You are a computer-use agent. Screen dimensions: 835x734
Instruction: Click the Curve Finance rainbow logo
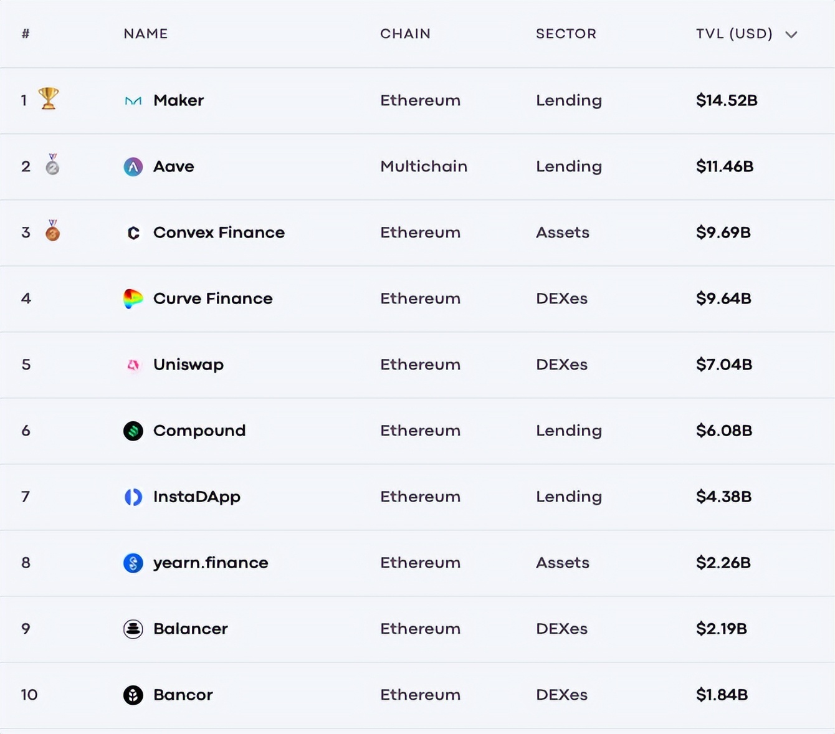coord(133,298)
